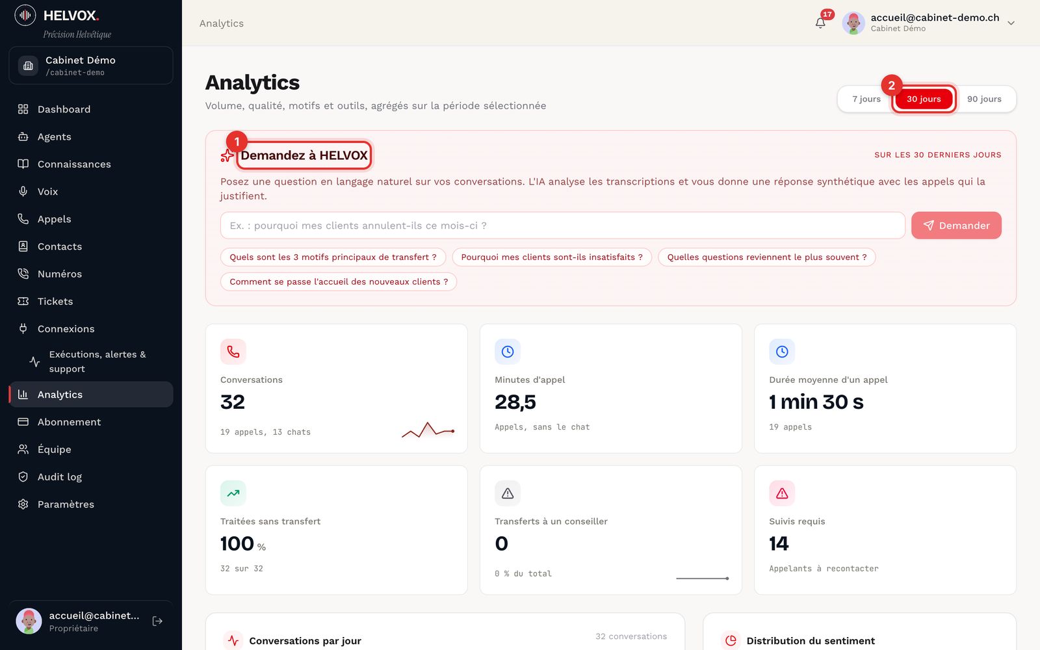The image size is (1040, 650).
Task: Click the Tickets icon in the sidebar
Action: (x=23, y=301)
